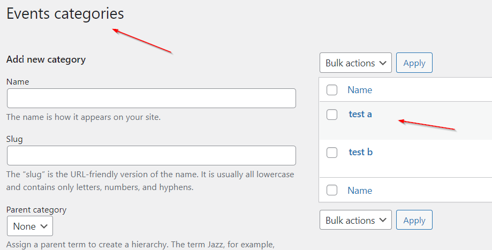Screen dimensions: 492x250
Task: Open the bottom Bulk actions dropdown
Action: (355, 221)
